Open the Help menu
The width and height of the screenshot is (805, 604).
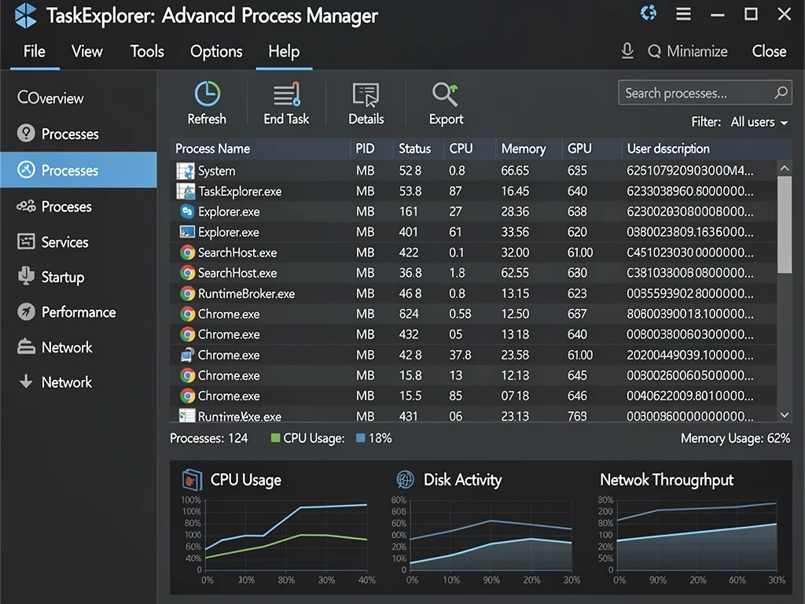click(284, 51)
